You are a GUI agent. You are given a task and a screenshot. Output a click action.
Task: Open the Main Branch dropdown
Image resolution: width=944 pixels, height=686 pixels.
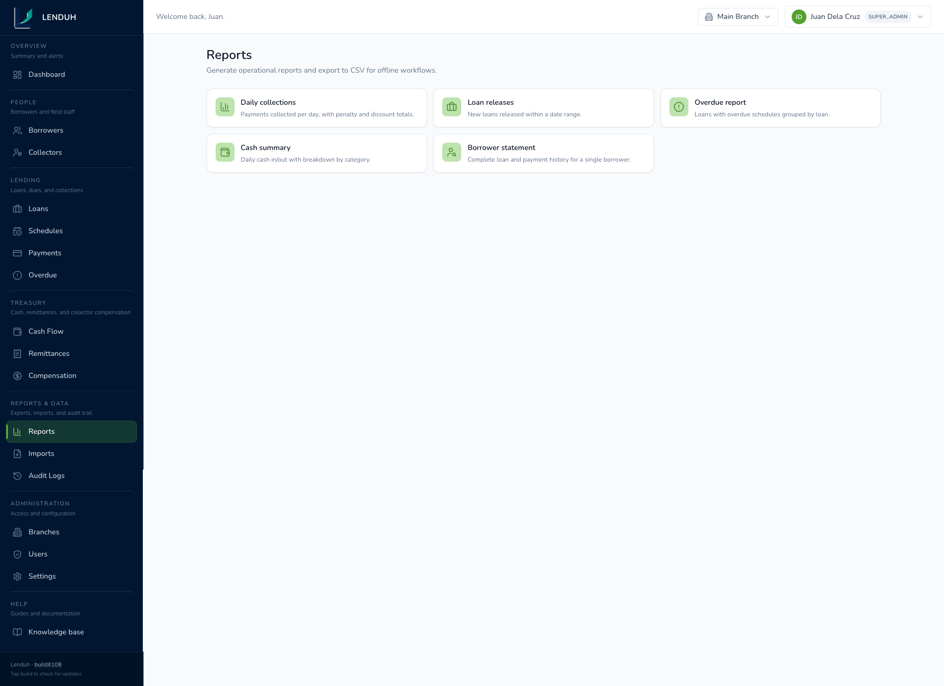pos(738,17)
